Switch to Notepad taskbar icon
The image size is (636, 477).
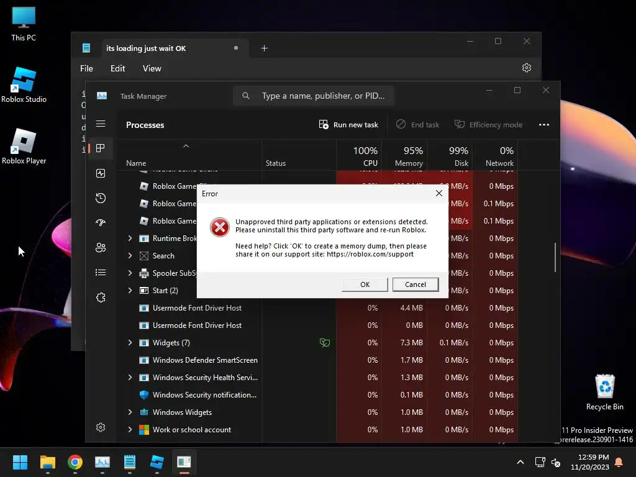click(130, 462)
